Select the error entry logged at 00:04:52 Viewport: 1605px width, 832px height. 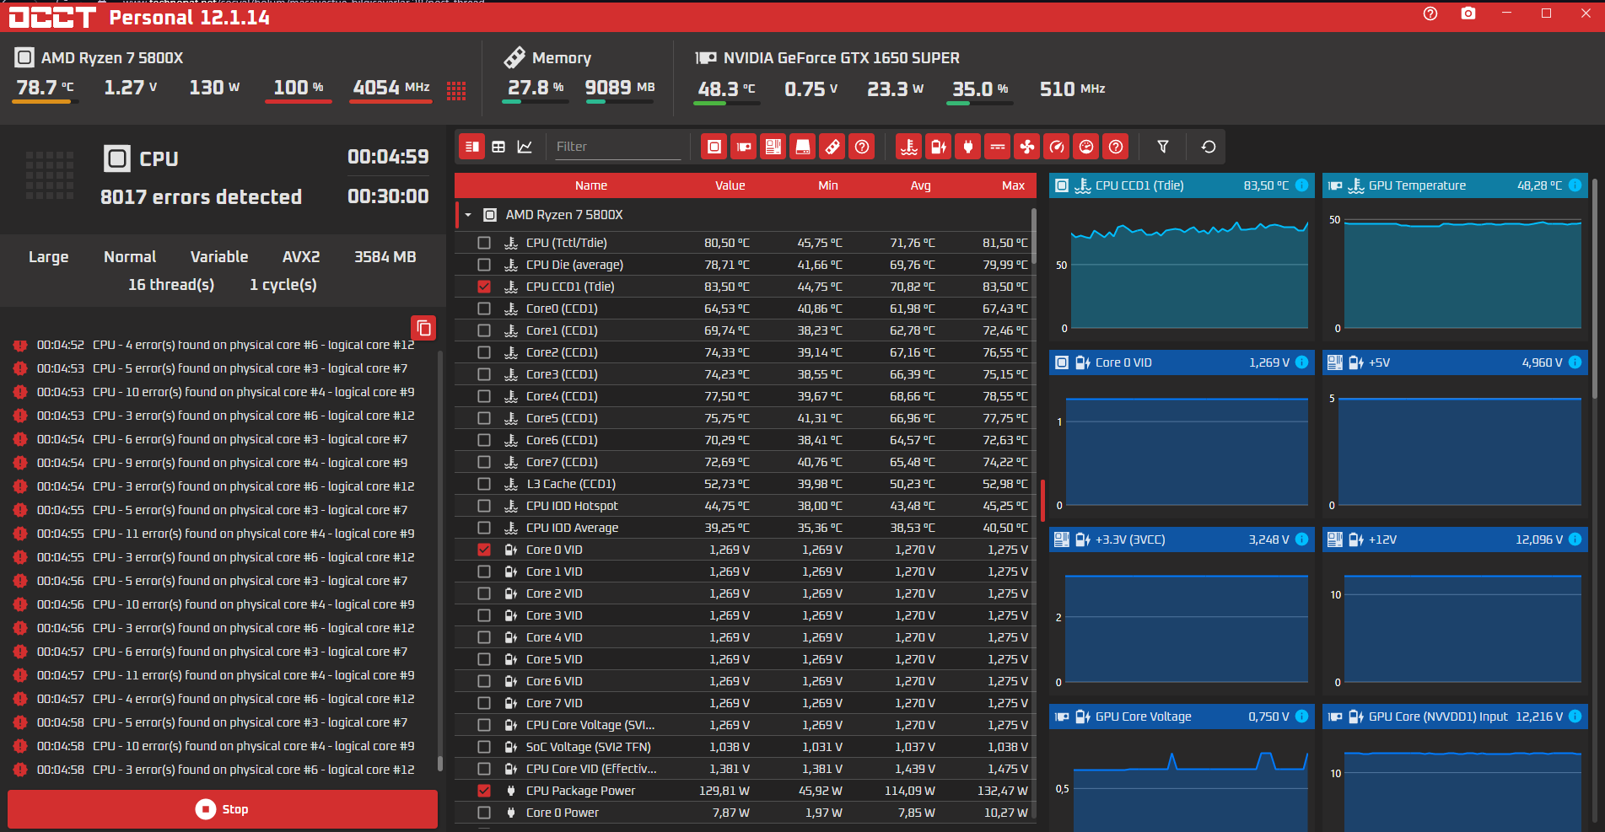coord(215,345)
